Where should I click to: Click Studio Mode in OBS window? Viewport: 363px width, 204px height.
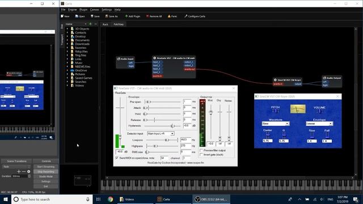pos(46,176)
